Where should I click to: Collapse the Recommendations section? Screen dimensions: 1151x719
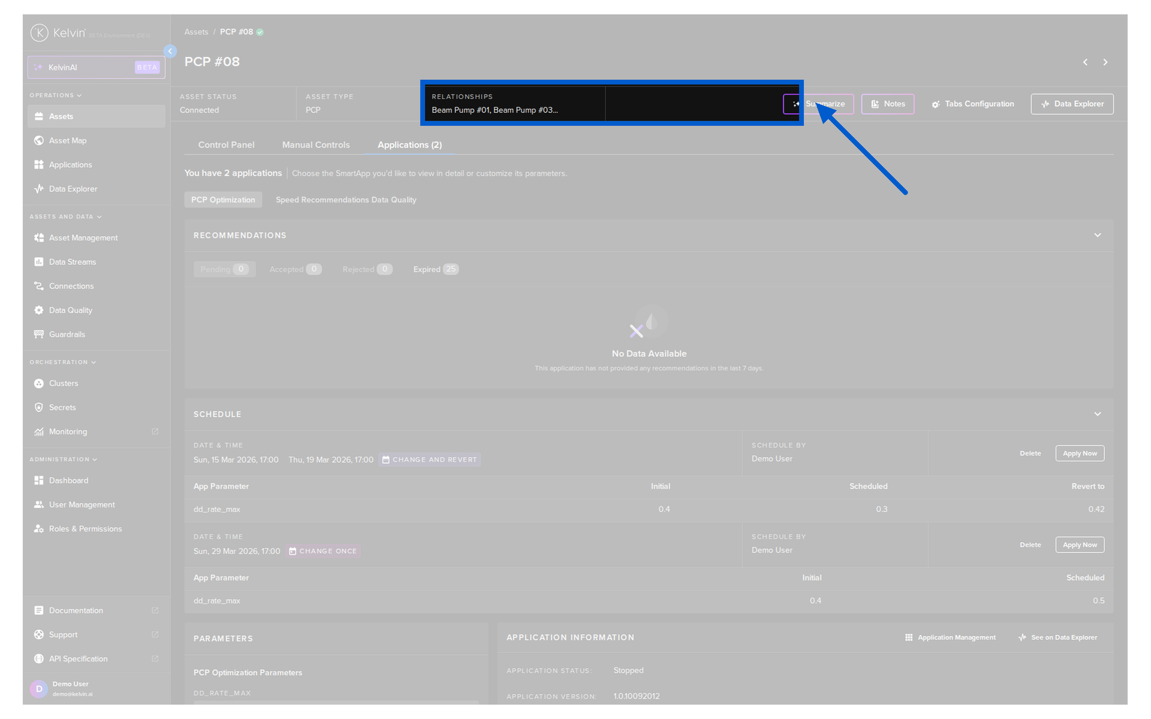click(1097, 235)
